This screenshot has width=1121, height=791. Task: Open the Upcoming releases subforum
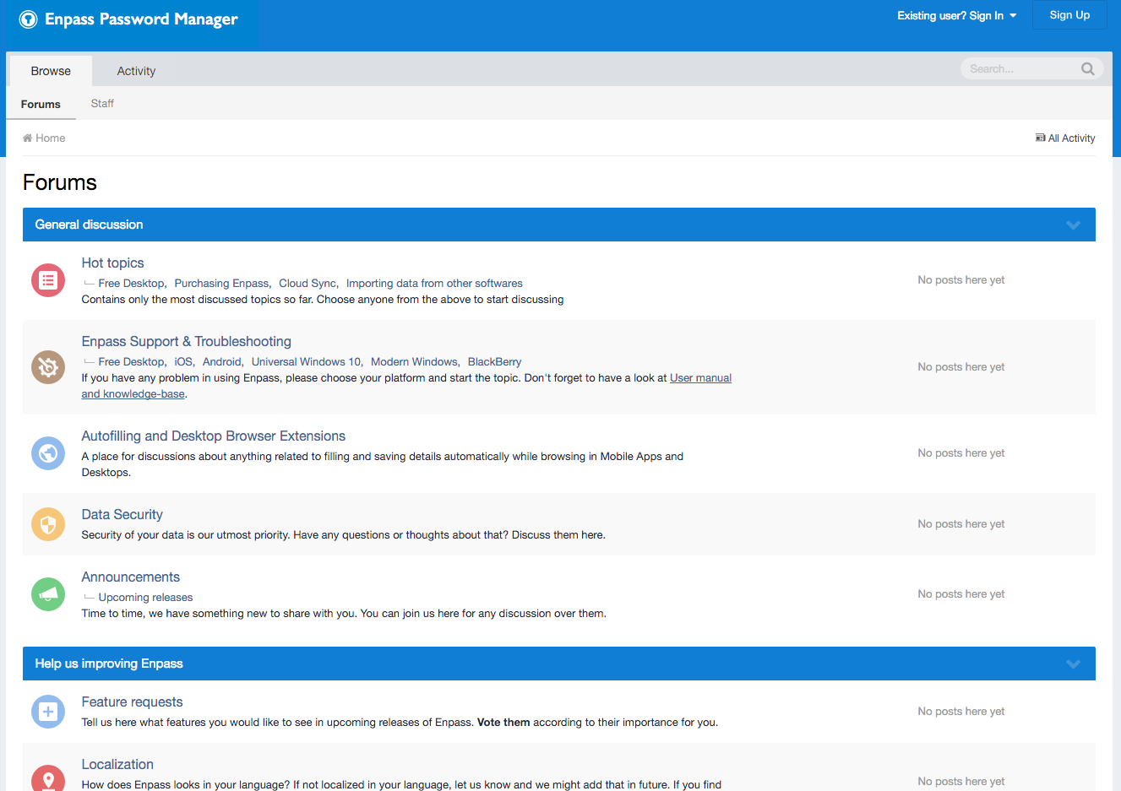[145, 597]
